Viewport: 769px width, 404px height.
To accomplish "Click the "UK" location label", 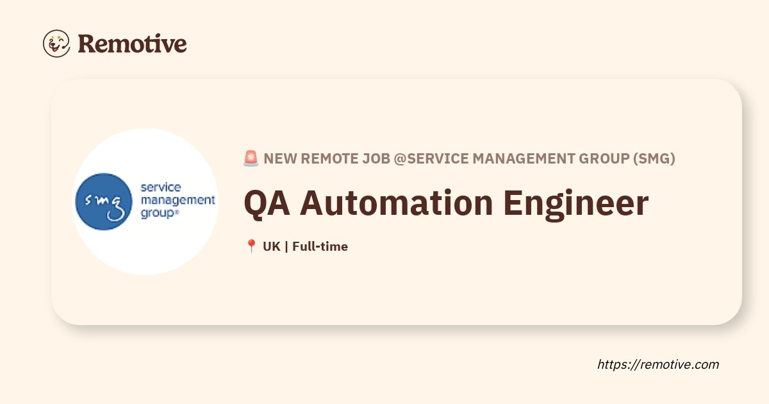I will 271,246.
